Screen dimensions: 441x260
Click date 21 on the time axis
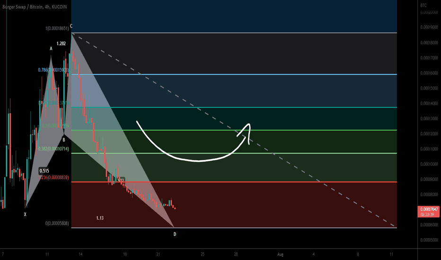158,254
